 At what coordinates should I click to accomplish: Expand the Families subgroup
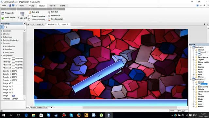click(x=4, y=49)
